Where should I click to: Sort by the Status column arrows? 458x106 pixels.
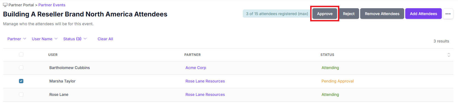click(449, 55)
